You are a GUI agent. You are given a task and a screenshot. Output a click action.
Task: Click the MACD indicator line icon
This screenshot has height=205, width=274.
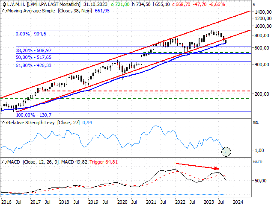4,162
